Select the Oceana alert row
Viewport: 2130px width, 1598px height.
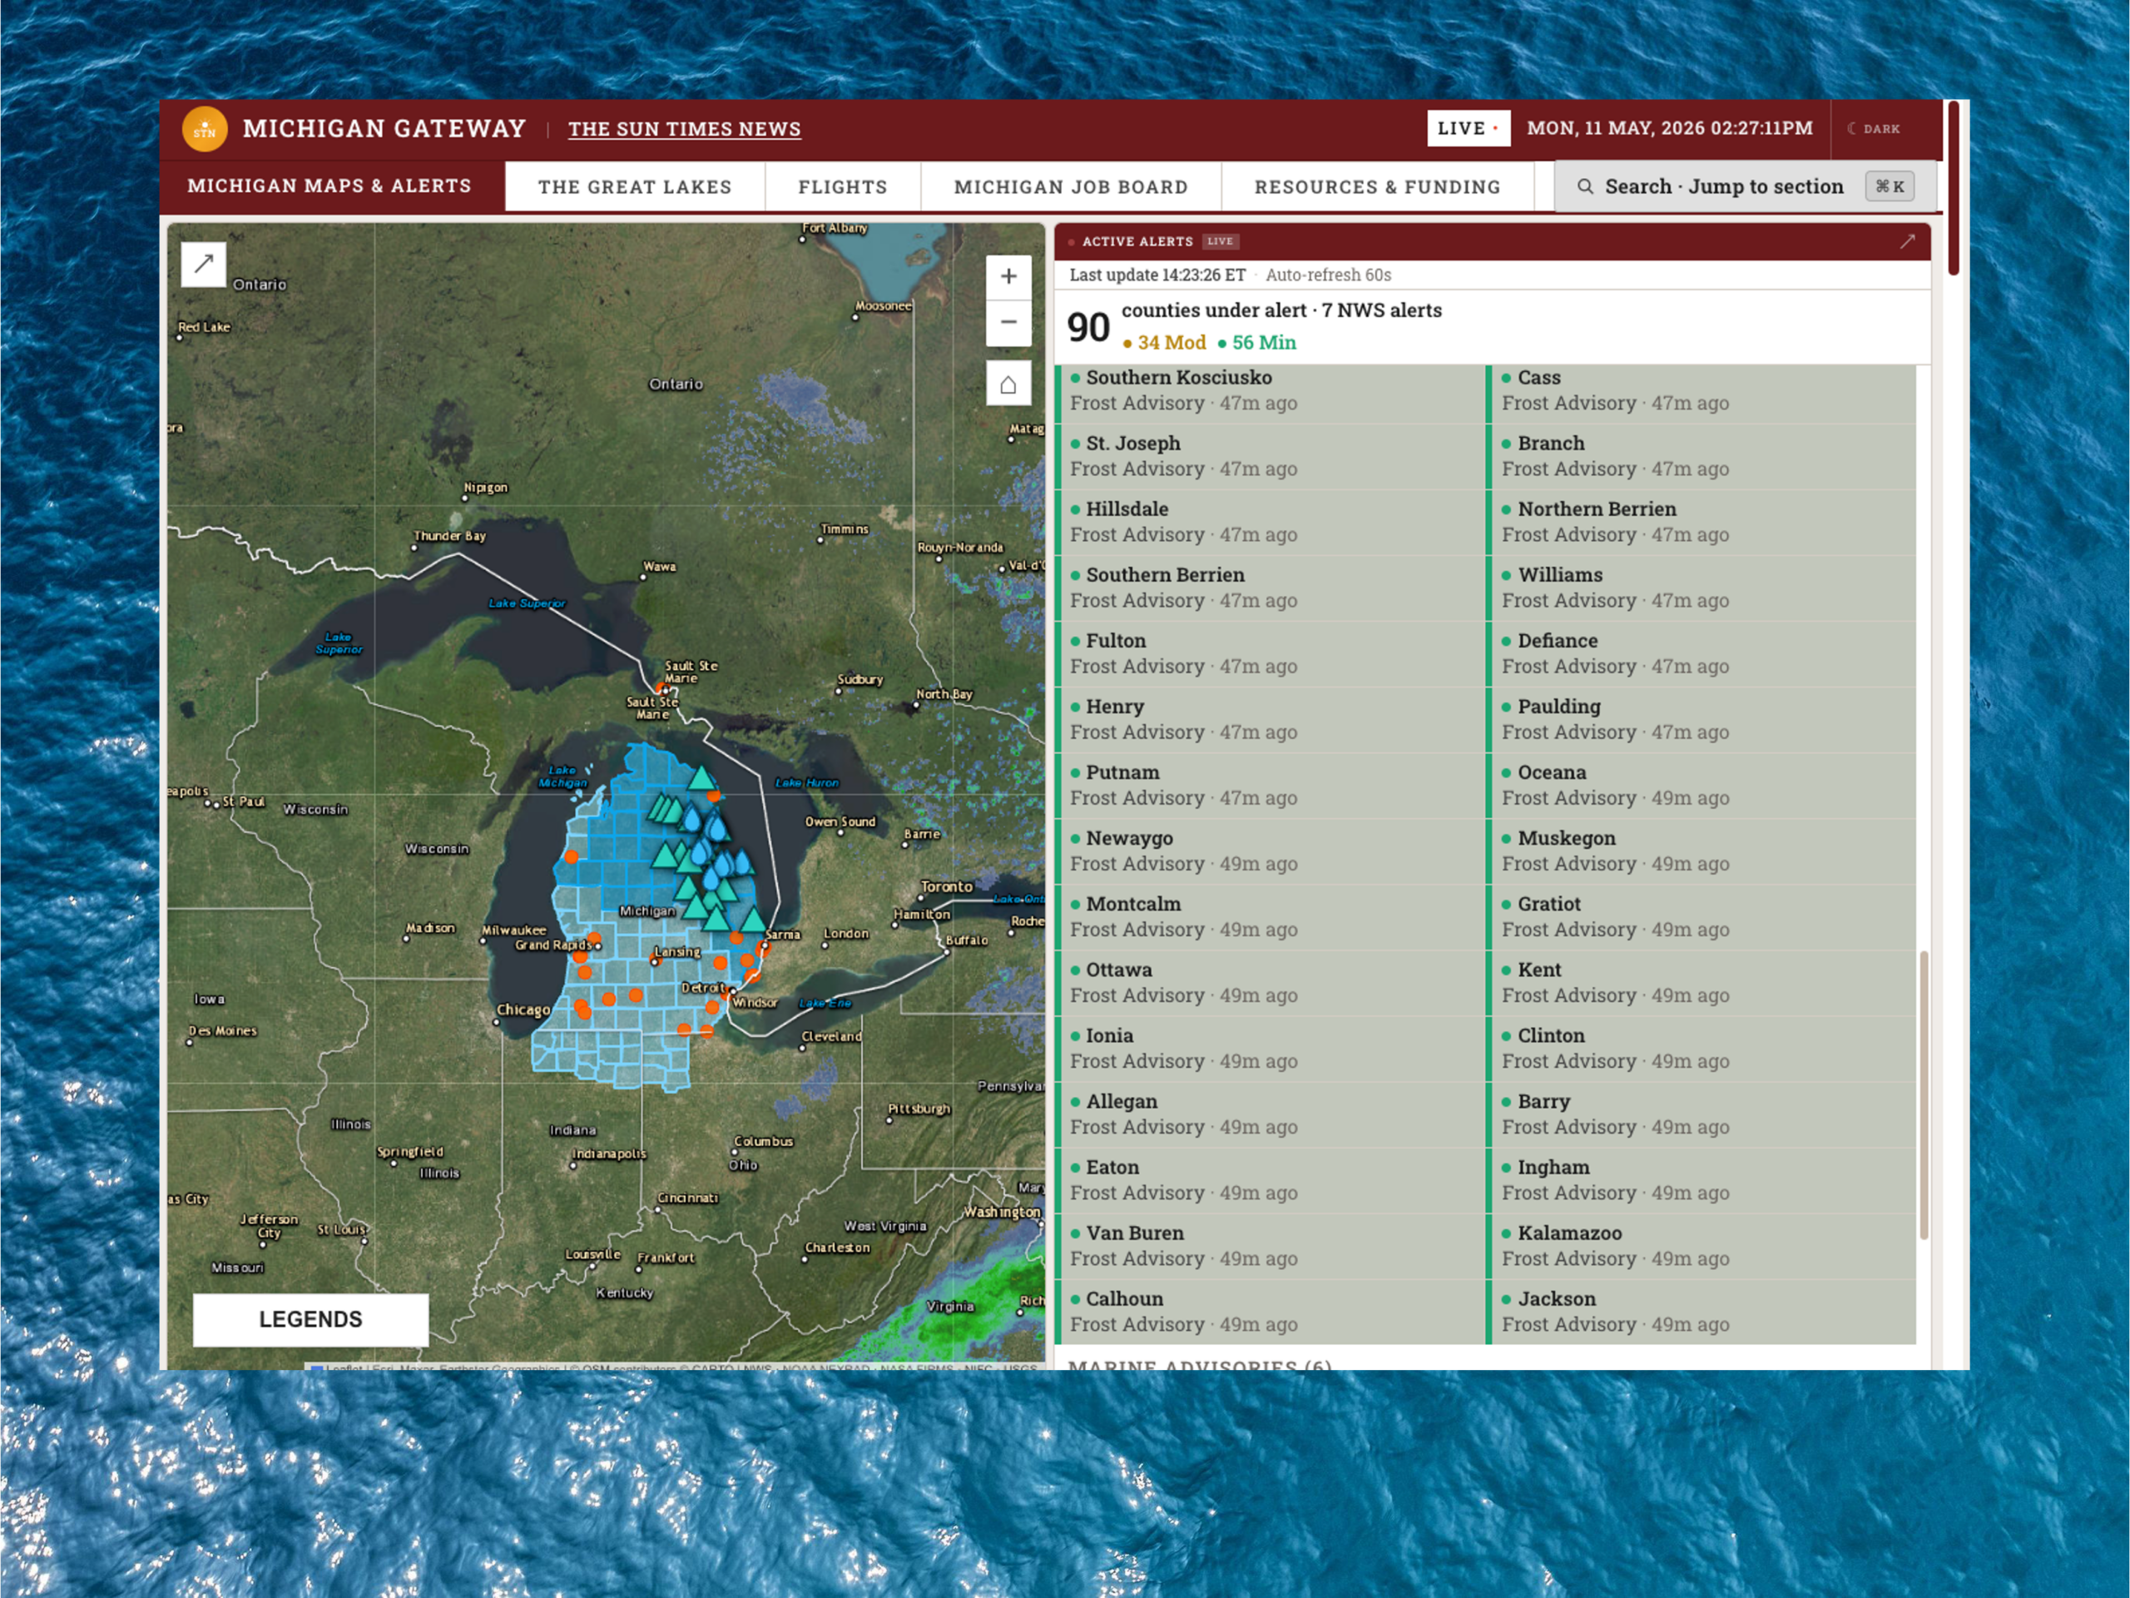point(1702,785)
